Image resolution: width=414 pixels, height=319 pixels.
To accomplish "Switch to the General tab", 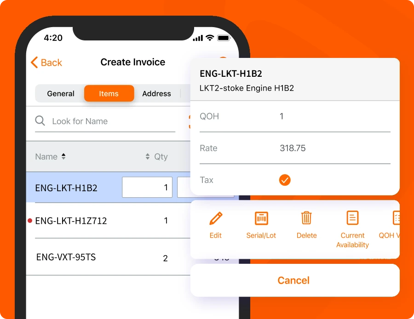I will tap(60, 93).
